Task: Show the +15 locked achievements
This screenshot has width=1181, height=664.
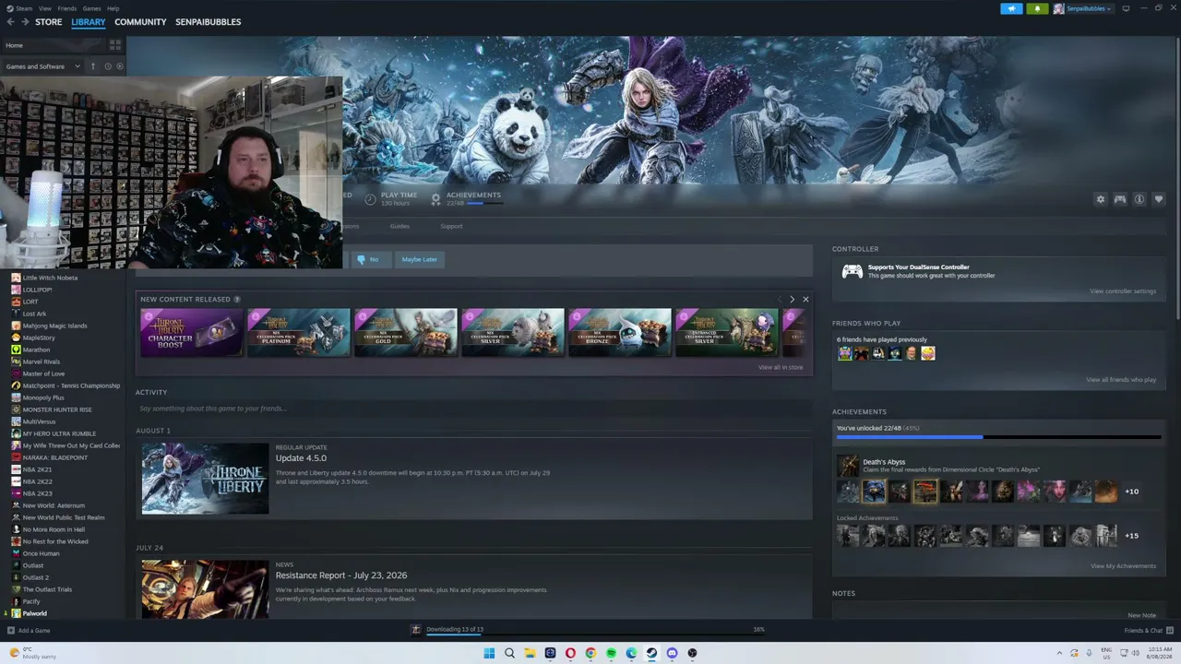Action: click(1131, 536)
